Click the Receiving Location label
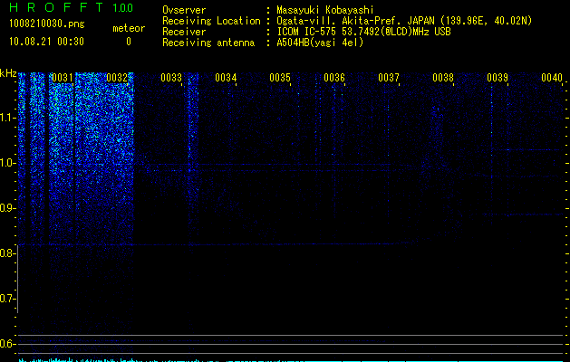This screenshot has width=570, height=362. (211, 21)
